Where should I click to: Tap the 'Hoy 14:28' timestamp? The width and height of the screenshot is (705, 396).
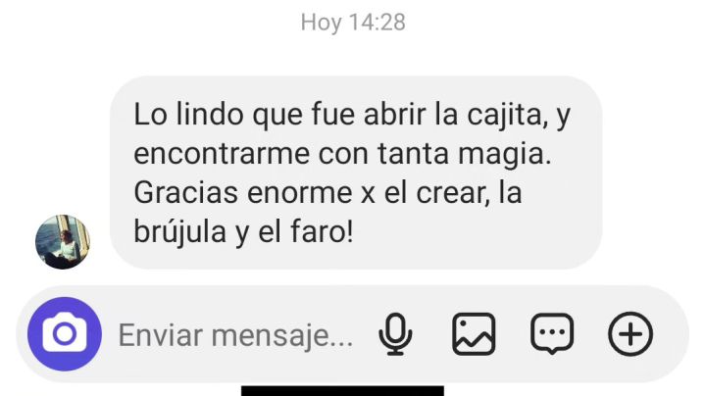pos(353,22)
